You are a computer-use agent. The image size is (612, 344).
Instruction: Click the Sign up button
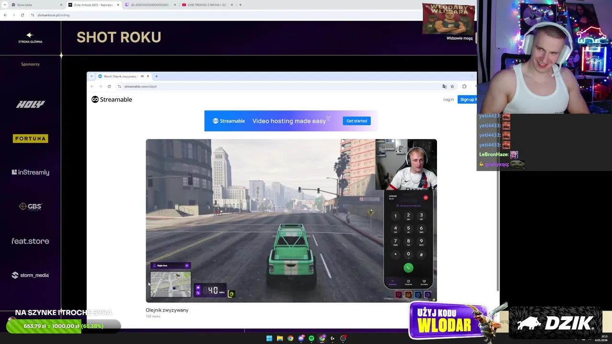pos(467,99)
